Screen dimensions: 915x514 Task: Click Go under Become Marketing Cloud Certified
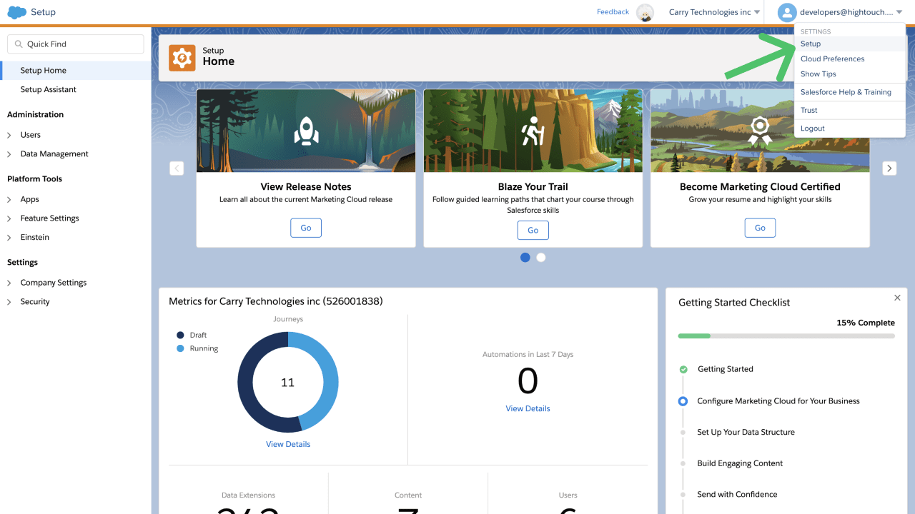(760, 228)
